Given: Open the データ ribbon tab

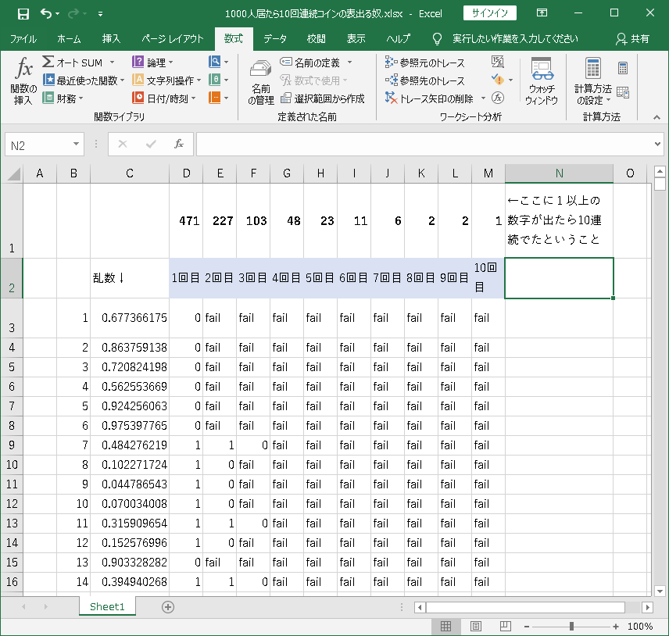Looking at the screenshot, I should coord(274,38).
